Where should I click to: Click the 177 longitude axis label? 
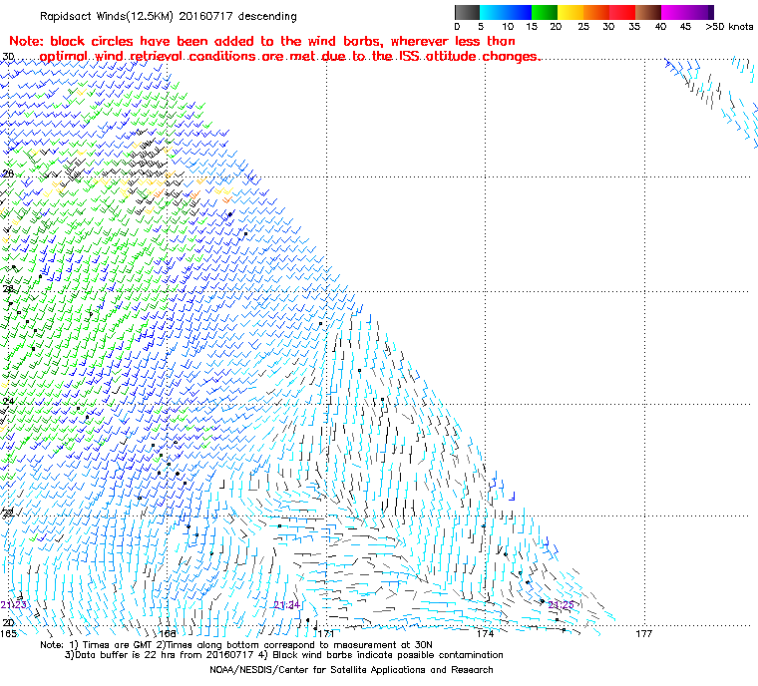[x=644, y=633]
